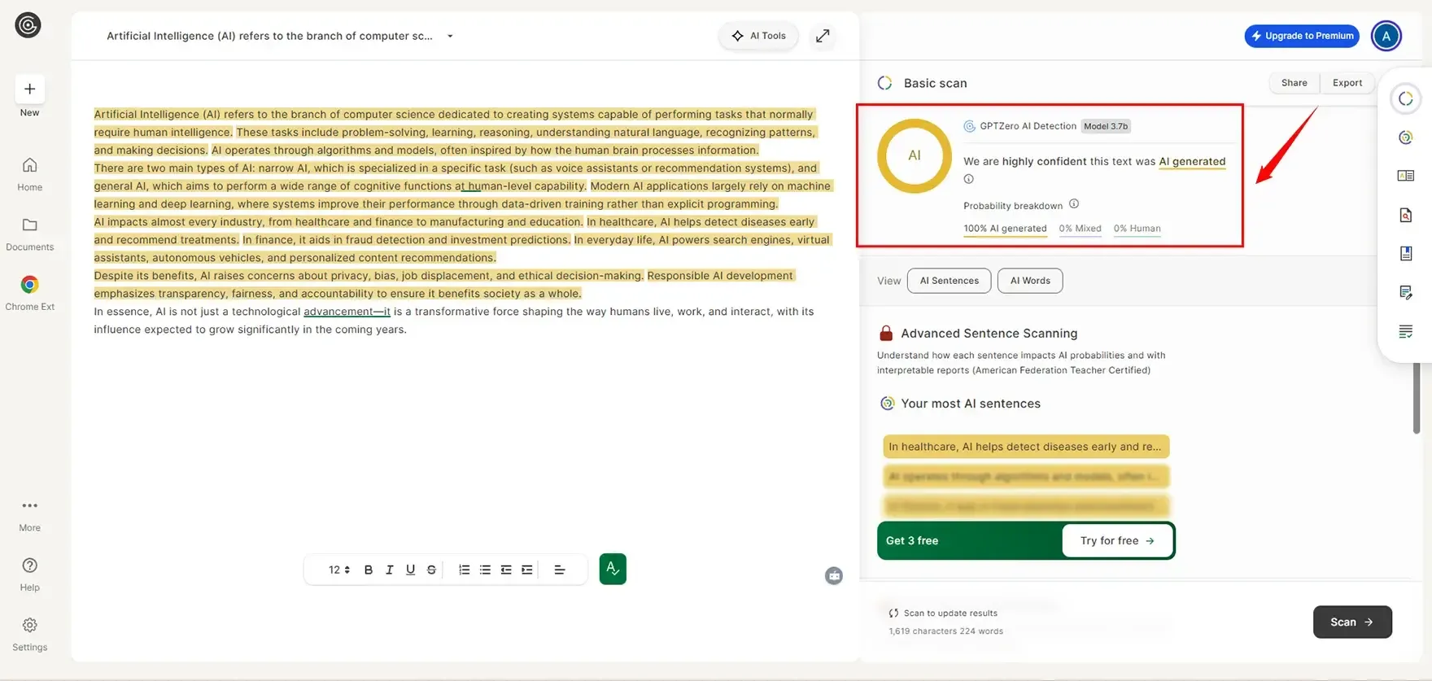Image resolution: width=1432 pixels, height=681 pixels.
Task: Click the info icon under confidence statement
Action: pyautogui.click(x=968, y=179)
